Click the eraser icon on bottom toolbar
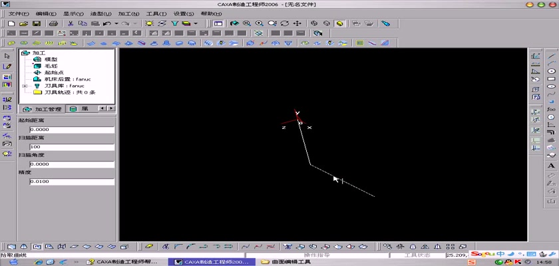Screen dimensions: 559x266 pyautogui.click(x=150, y=247)
